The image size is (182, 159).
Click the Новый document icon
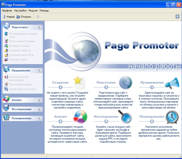4,17
